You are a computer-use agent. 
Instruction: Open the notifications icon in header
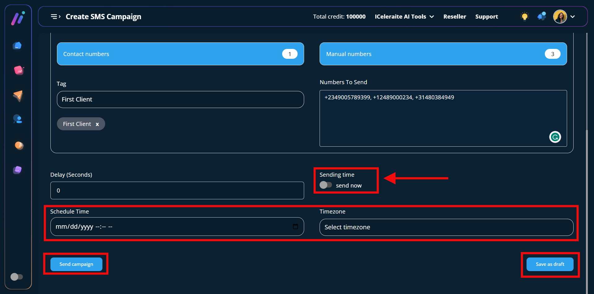542,16
